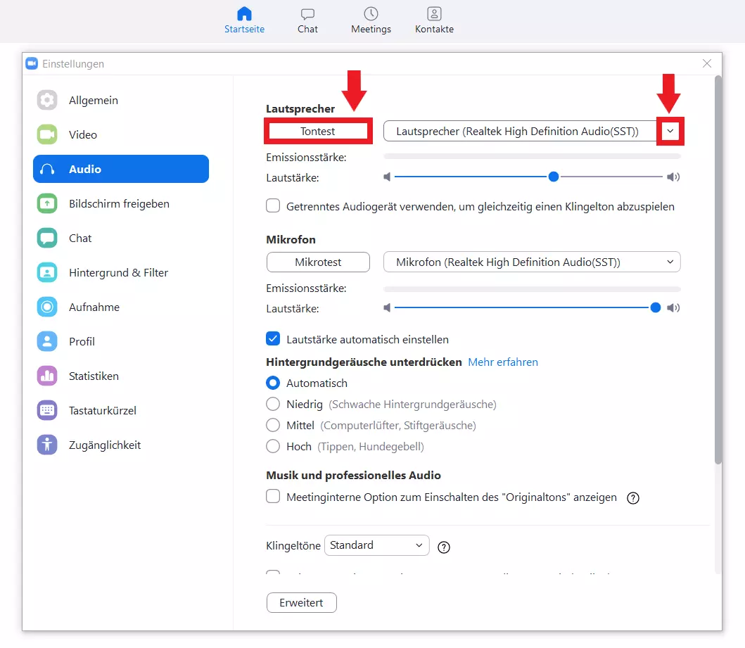Viewport: 745px width, 648px height.
Task: Click the Startseite home icon
Action: [x=244, y=14]
